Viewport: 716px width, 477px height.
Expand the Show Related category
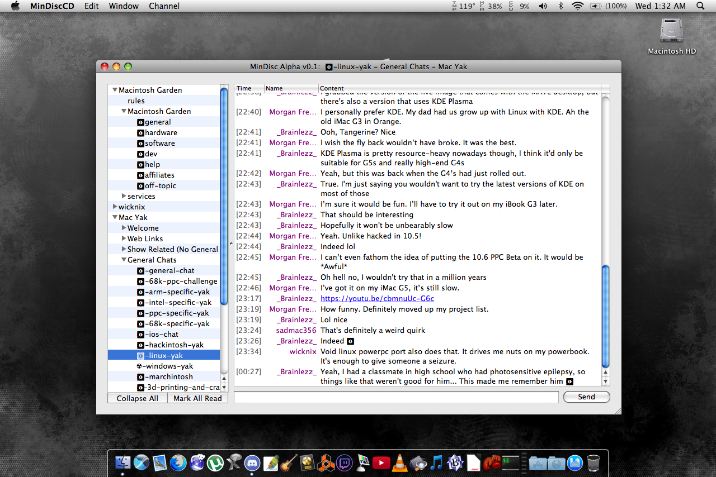(124, 249)
